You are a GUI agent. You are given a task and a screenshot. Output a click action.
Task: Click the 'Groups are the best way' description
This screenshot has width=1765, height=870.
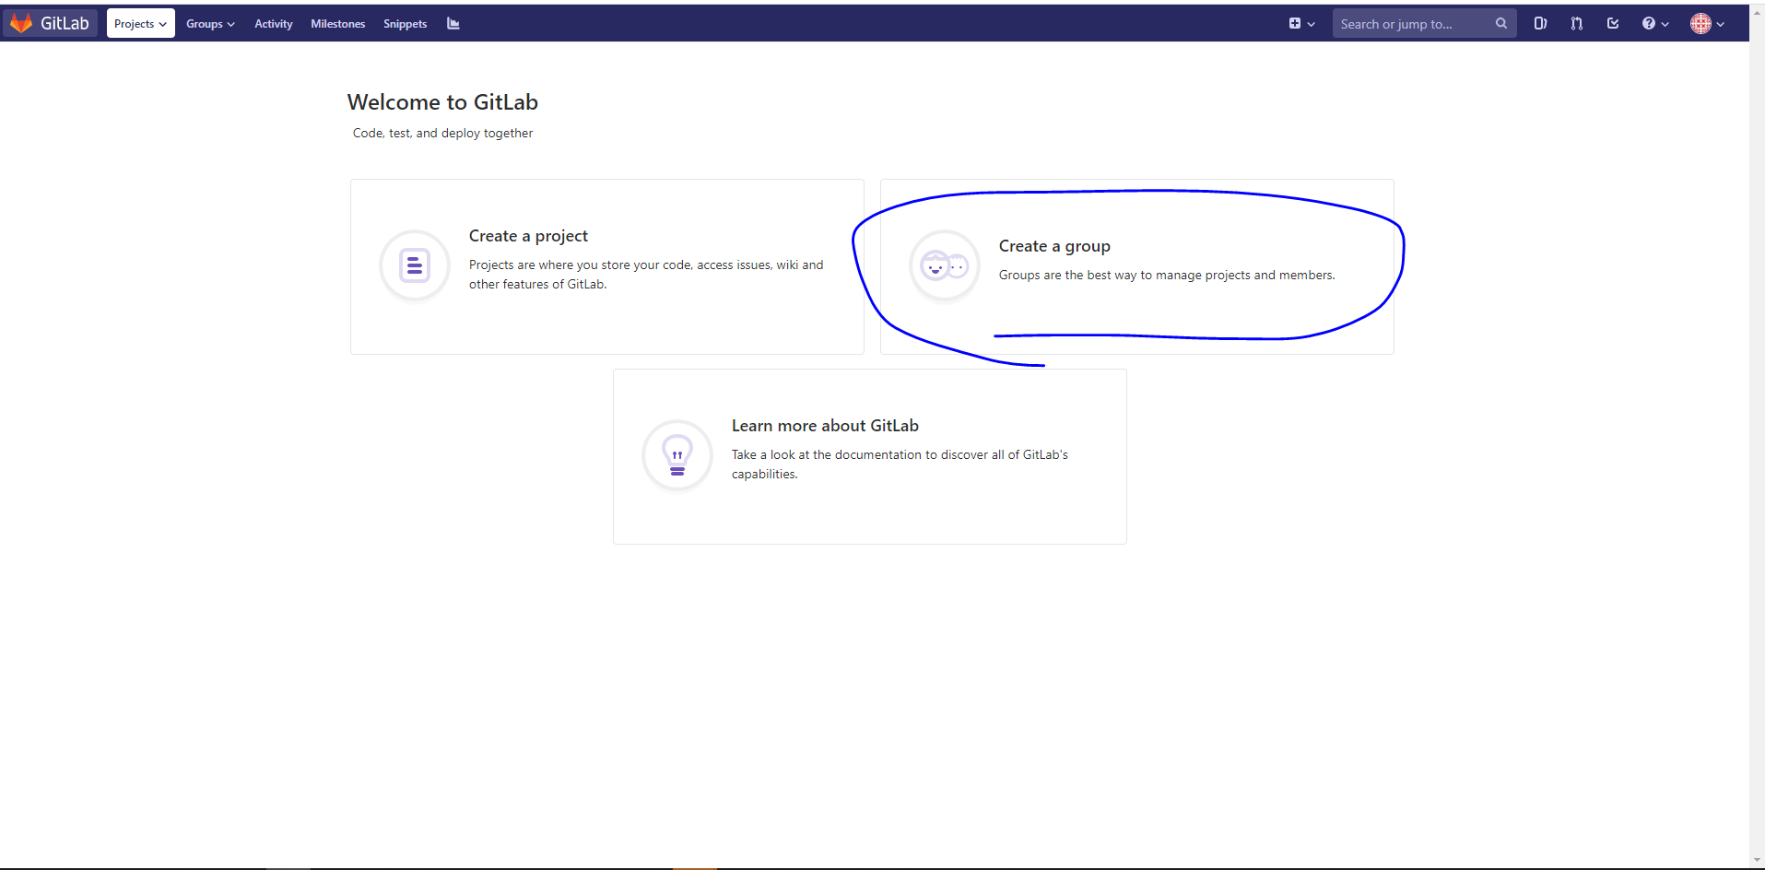tap(1167, 275)
